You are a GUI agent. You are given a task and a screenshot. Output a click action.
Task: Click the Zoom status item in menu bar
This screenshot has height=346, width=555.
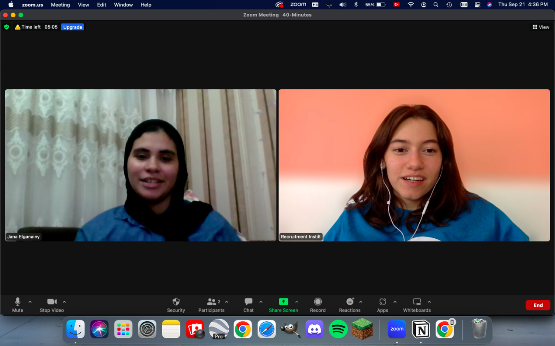pos(298,5)
